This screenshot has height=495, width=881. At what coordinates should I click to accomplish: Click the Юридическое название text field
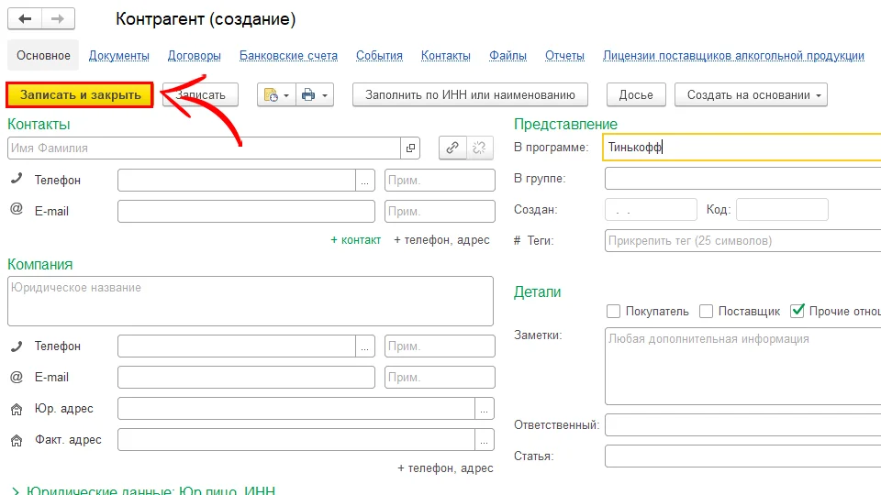tap(250, 302)
